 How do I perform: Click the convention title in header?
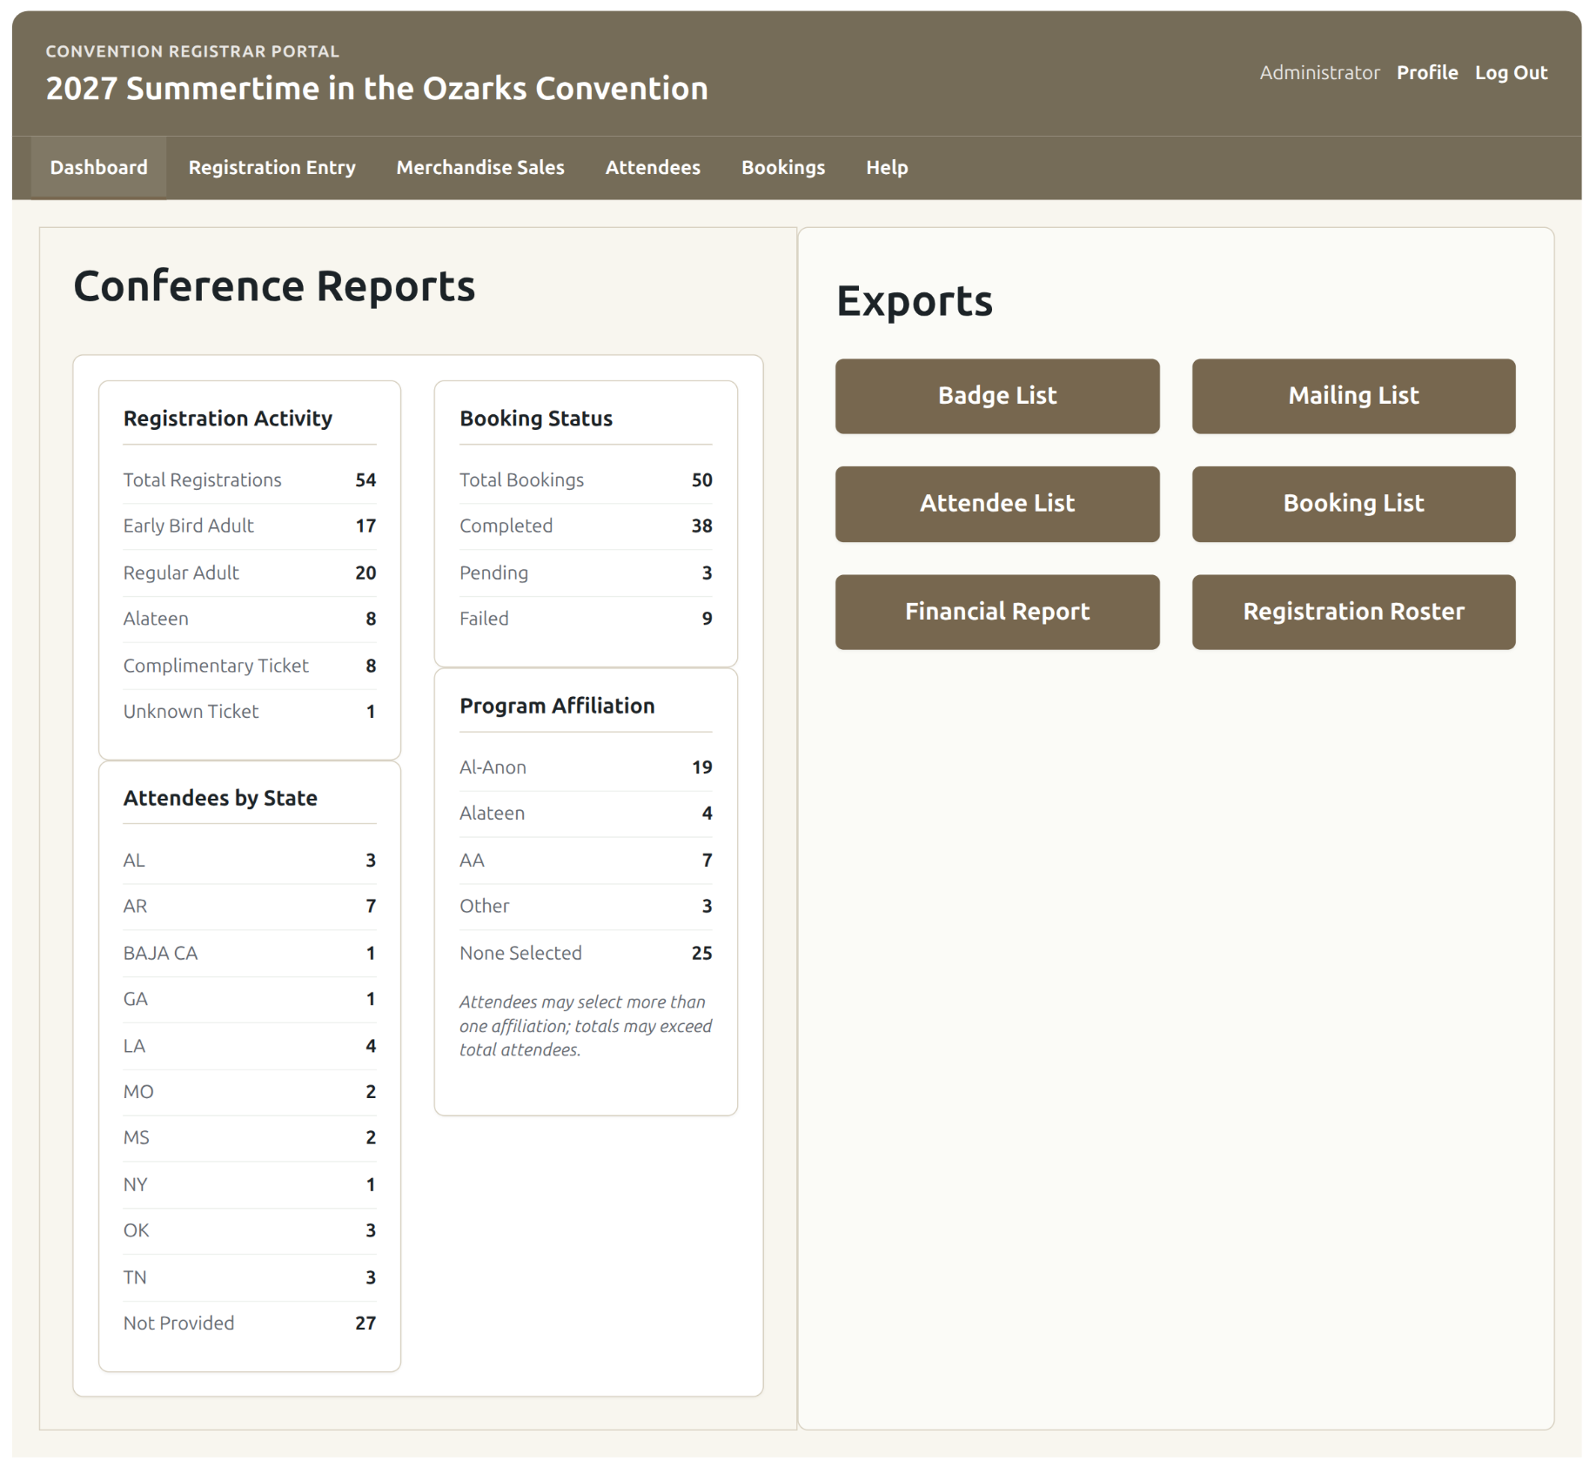point(377,89)
